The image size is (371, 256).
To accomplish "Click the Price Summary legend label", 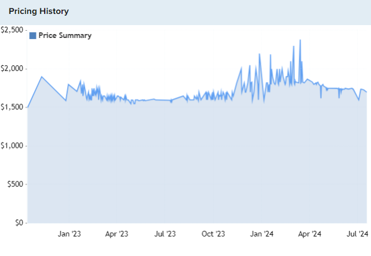I will pos(65,36).
